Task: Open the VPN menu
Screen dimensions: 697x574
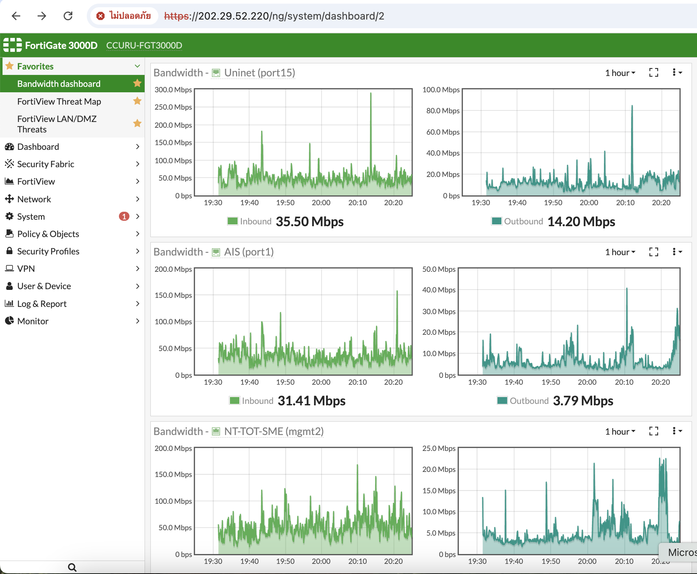Action: coord(72,269)
